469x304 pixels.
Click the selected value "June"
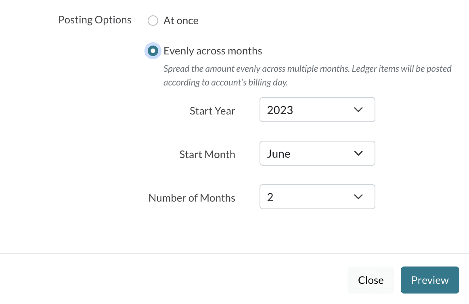pos(278,154)
